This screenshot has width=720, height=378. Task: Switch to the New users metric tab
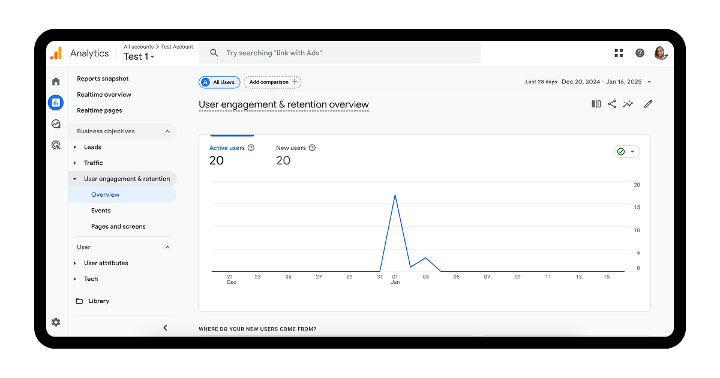point(291,148)
